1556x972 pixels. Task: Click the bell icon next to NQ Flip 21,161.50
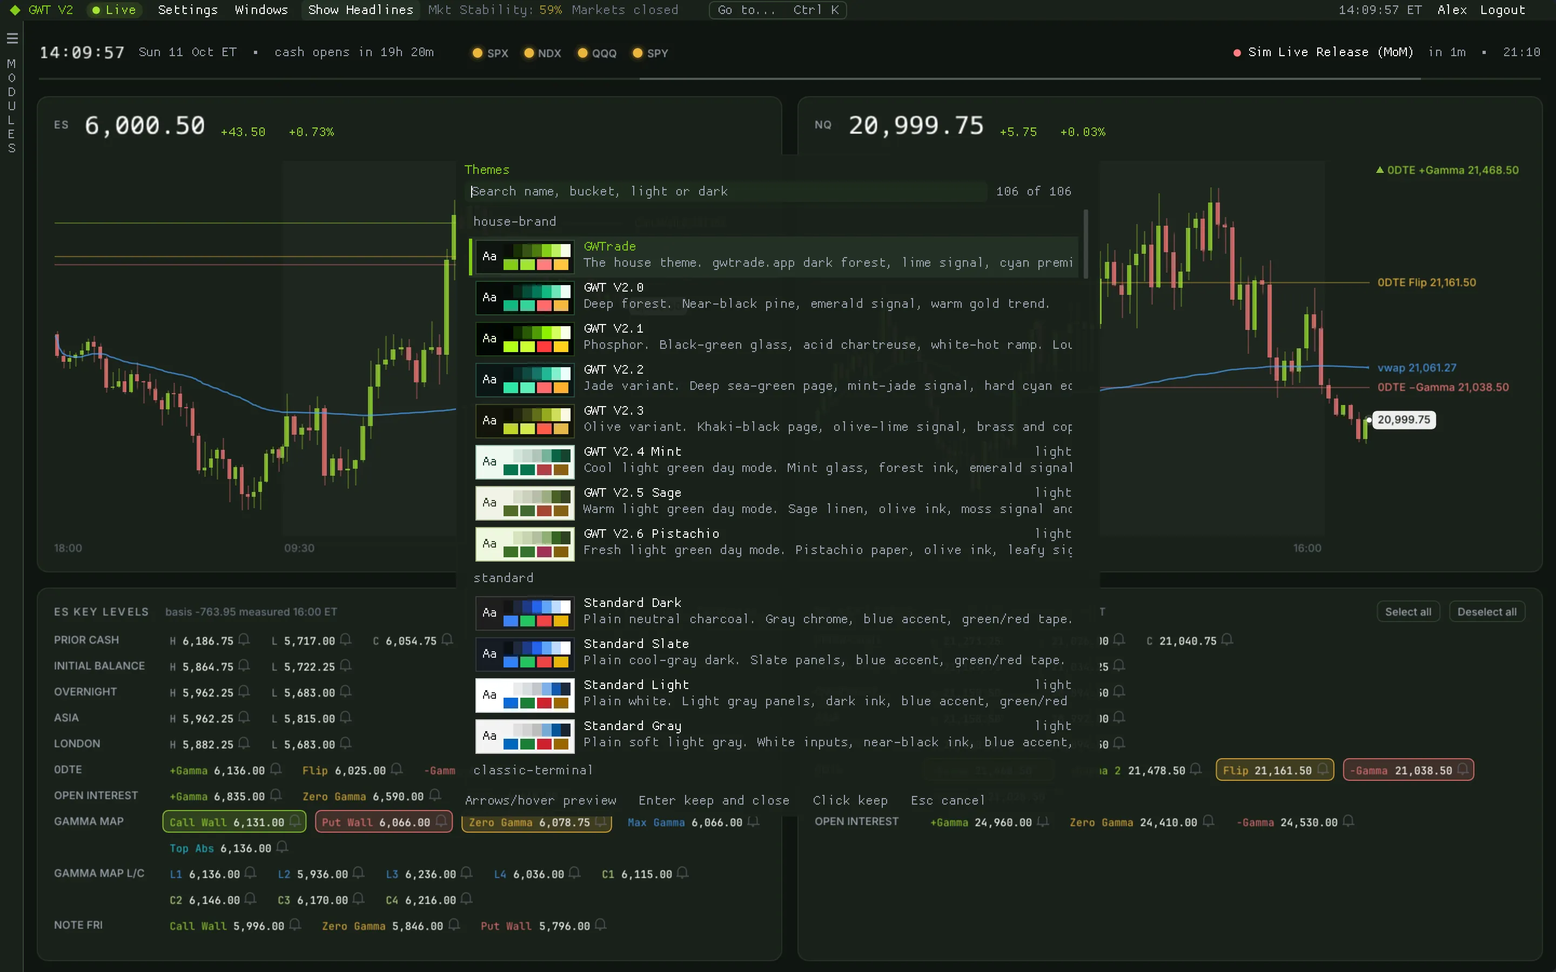[1323, 769]
